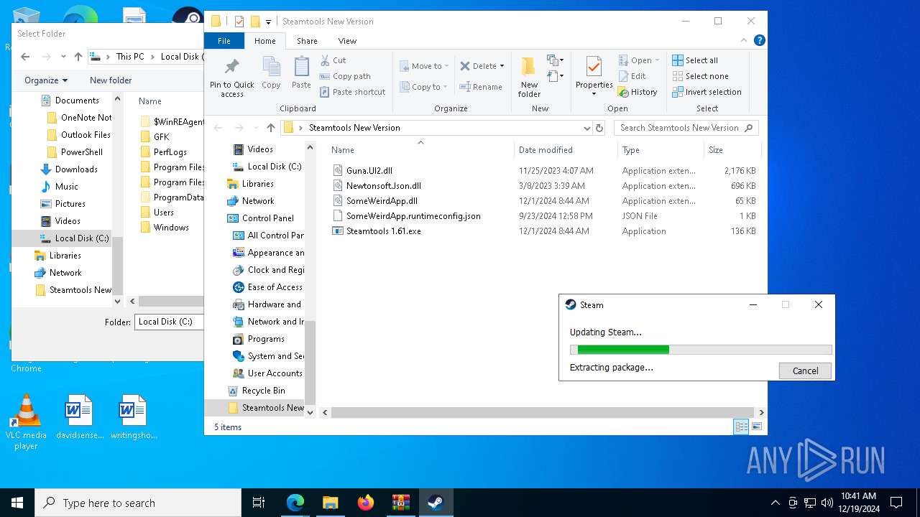Open VLC media player desktop shortcut

(26, 422)
